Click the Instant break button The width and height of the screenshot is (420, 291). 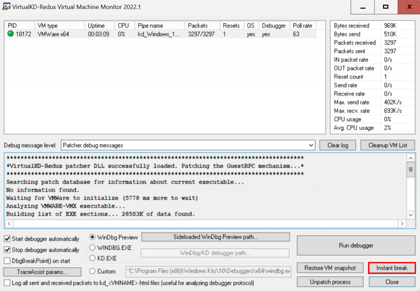[392, 268]
